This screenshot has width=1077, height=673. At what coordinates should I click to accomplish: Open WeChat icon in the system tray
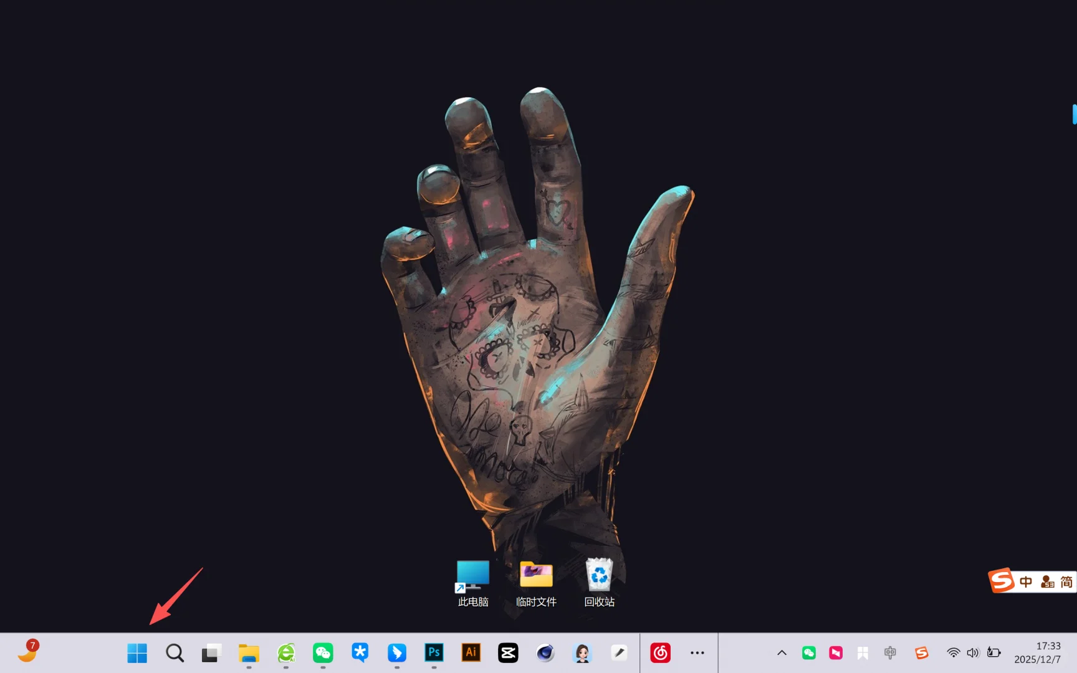click(x=809, y=653)
